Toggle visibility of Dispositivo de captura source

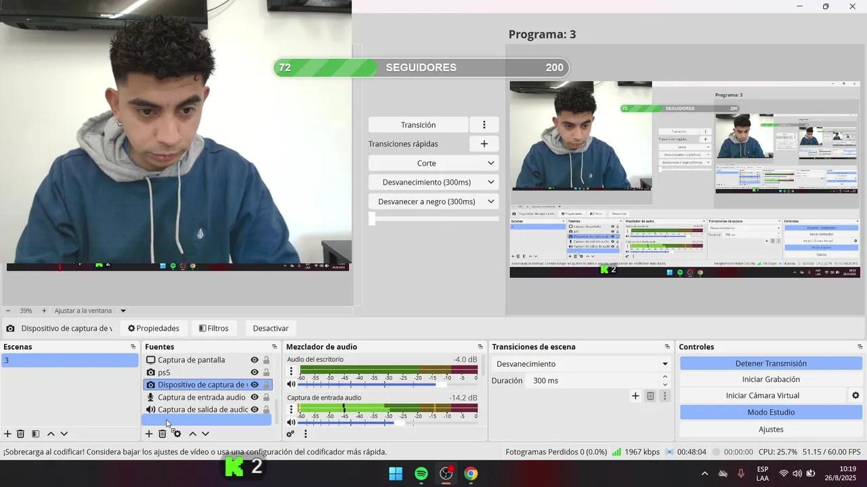click(x=255, y=385)
